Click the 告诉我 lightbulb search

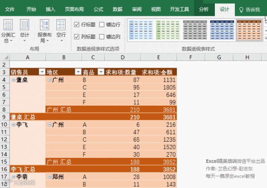tap(249, 10)
